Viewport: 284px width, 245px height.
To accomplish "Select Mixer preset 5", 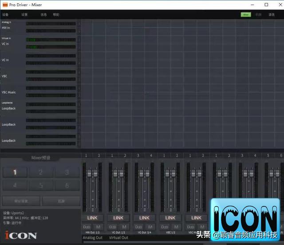I will pos(41,186).
